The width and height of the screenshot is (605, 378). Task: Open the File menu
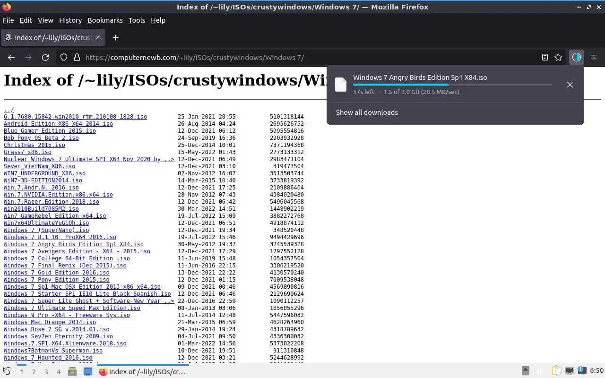(8, 20)
